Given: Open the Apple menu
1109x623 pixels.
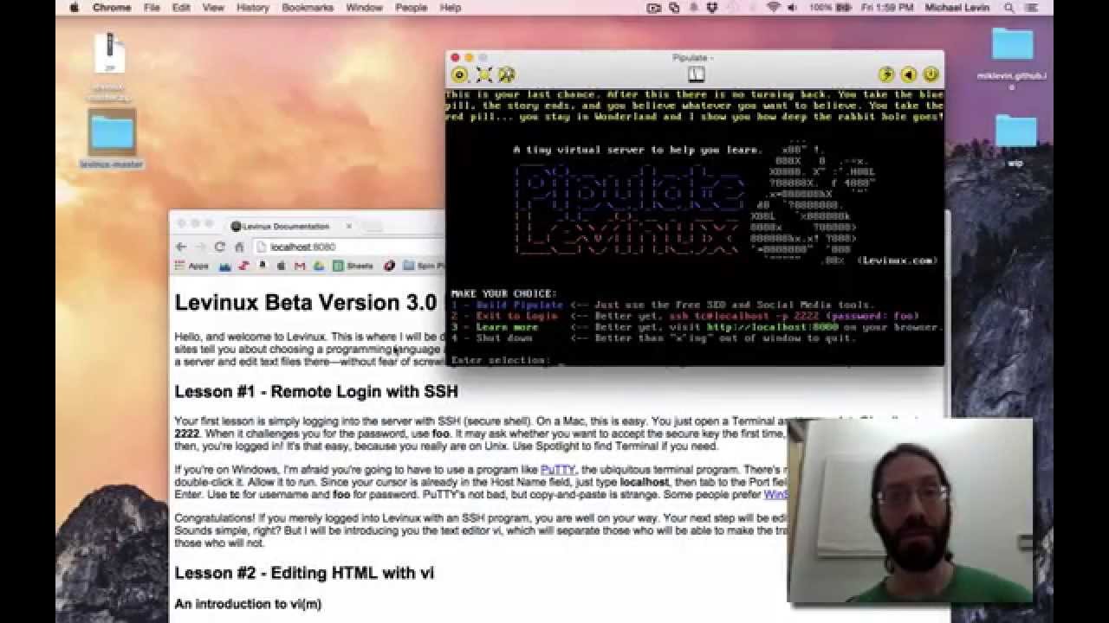Looking at the screenshot, I should pyautogui.click(x=74, y=7).
